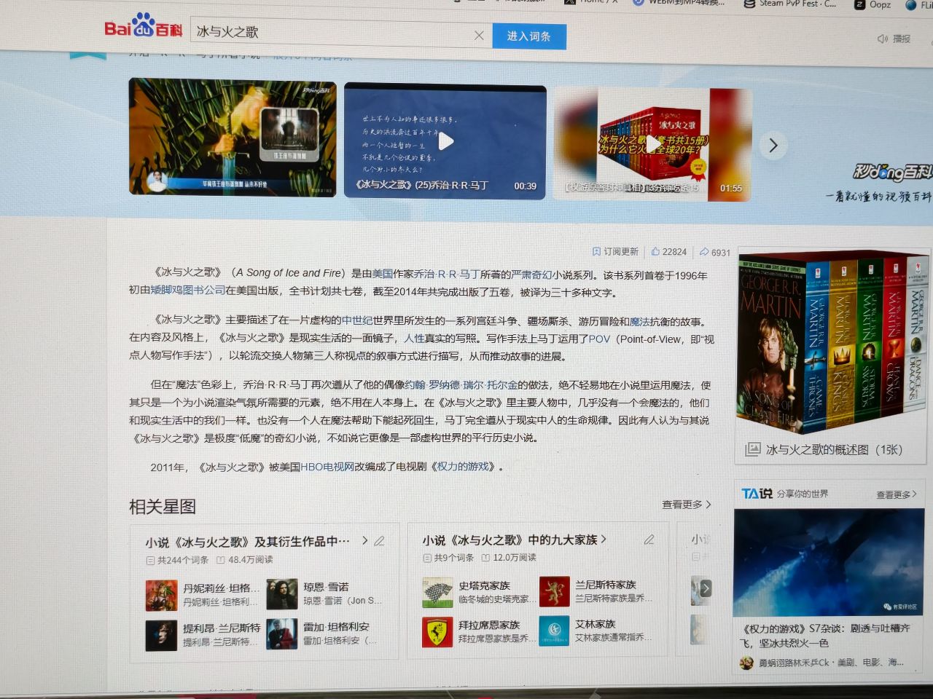Click the 中世纪 link

click(x=357, y=320)
